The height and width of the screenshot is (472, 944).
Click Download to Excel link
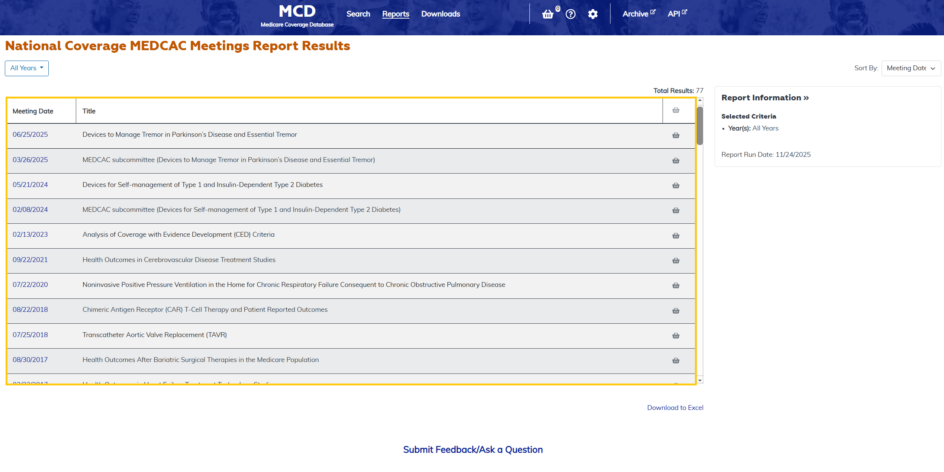coord(675,408)
